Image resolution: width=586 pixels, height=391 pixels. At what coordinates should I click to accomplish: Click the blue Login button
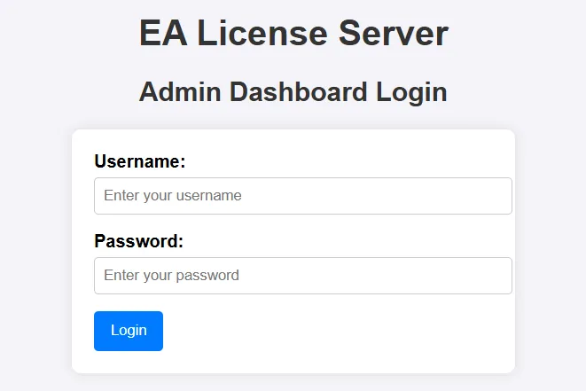pyautogui.click(x=129, y=331)
